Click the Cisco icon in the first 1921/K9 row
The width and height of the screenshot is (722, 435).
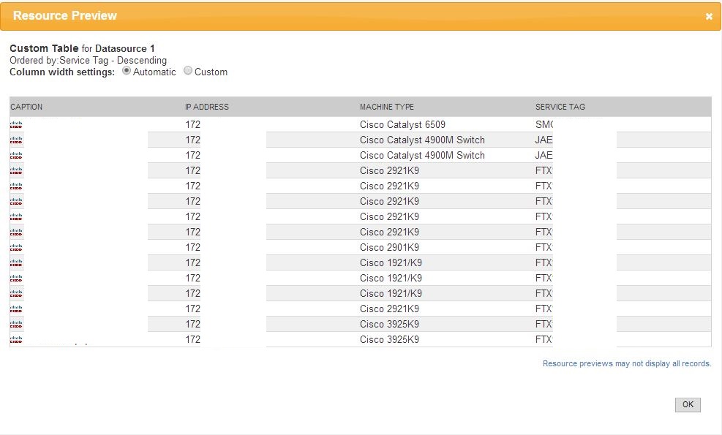tap(16, 263)
